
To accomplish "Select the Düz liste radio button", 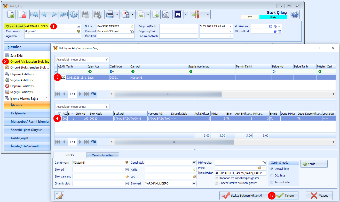I will (x=272, y=175).
